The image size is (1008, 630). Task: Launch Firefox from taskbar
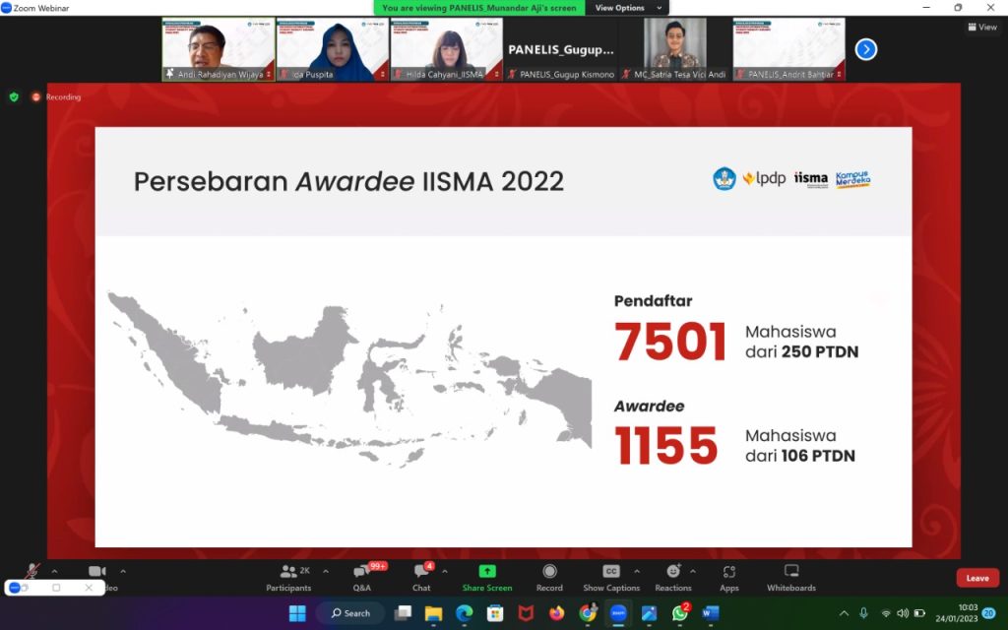(x=557, y=613)
